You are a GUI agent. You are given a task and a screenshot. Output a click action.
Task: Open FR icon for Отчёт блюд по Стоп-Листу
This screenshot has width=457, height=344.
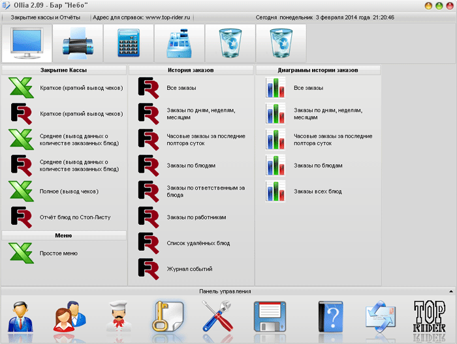pos(21,217)
